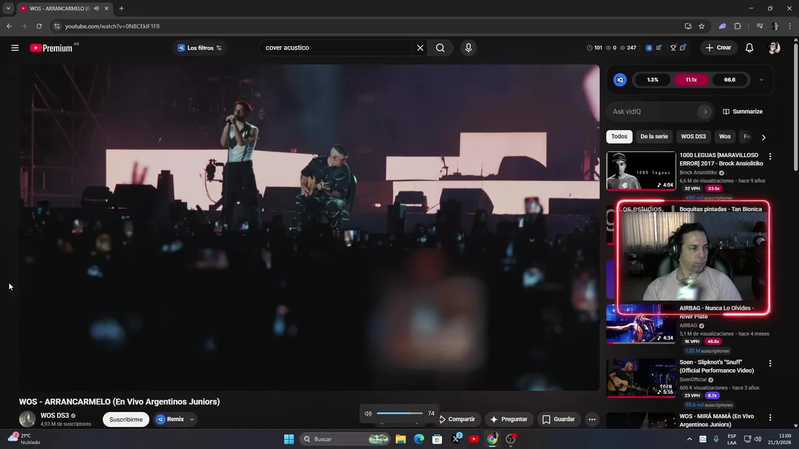The height and width of the screenshot is (449, 799).
Task: Select the Todos chip
Action: pyautogui.click(x=619, y=137)
